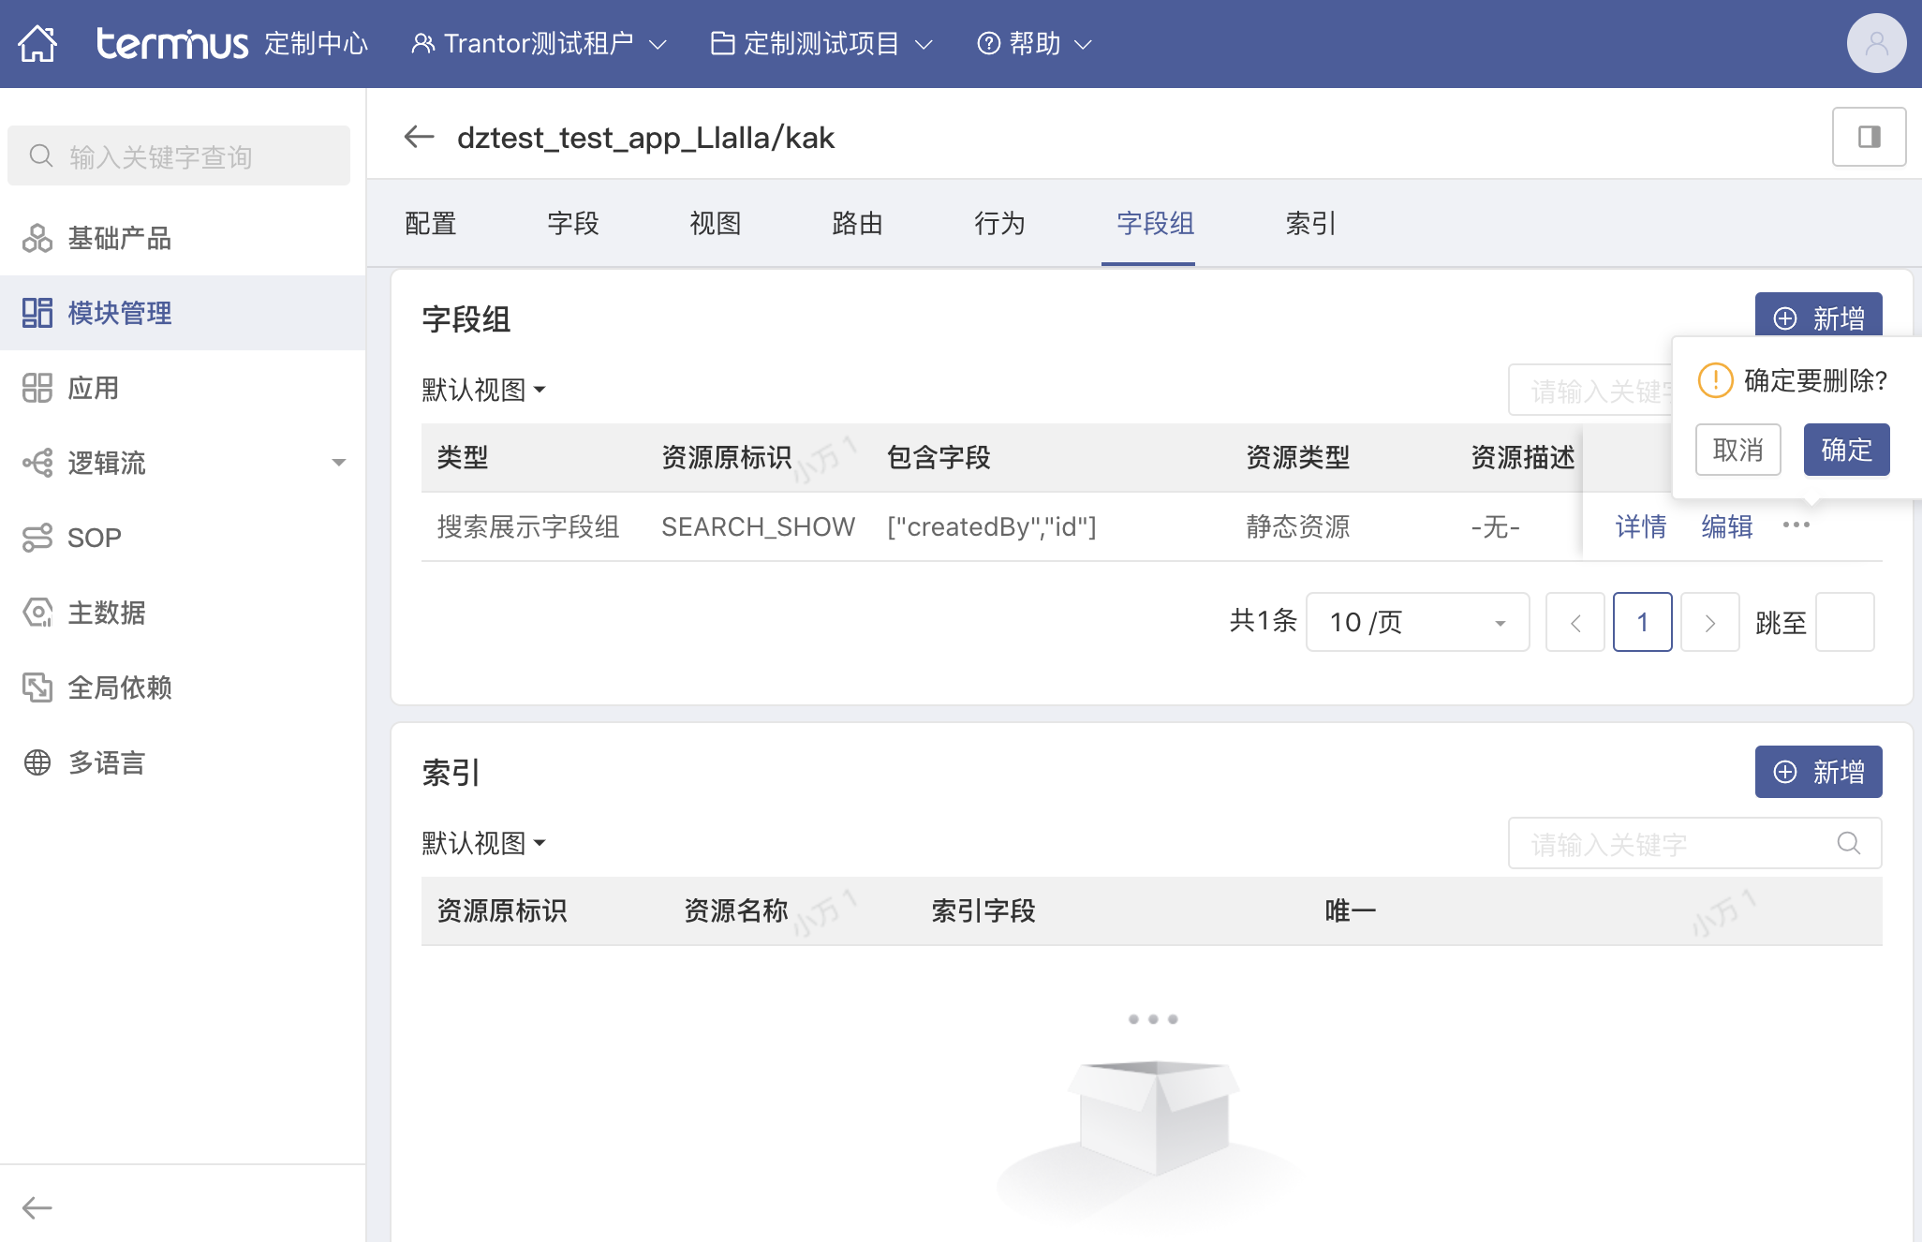Image resolution: width=1922 pixels, height=1242 pixels.
Task: Click the 逻辑流 sidebar icon
Action: click(x=37, y=463)
